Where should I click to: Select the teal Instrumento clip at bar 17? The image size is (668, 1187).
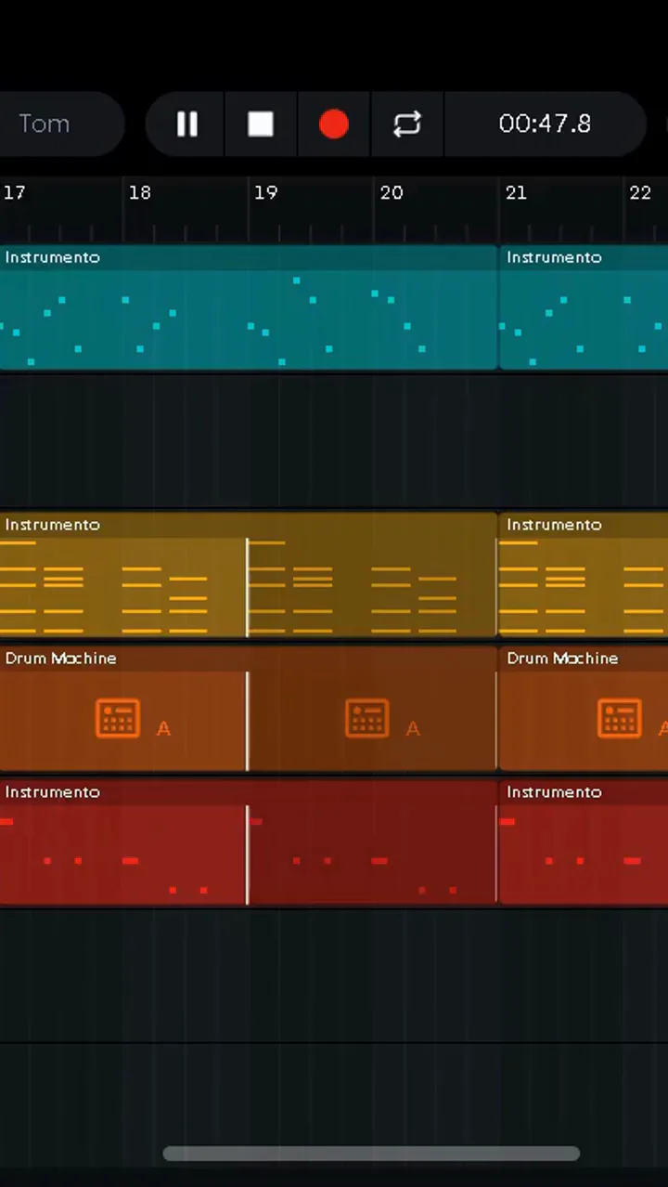tap(248, 307)
